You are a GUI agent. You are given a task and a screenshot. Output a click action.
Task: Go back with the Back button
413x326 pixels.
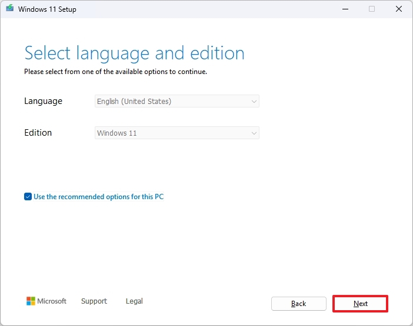point(298,304)
